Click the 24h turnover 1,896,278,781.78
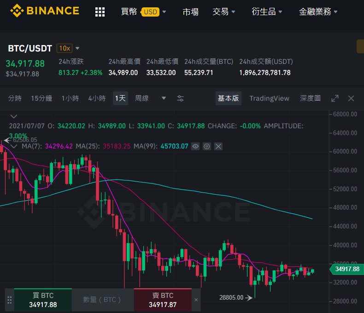This screenshot has height=313, width=364. (x=265, y=73)
